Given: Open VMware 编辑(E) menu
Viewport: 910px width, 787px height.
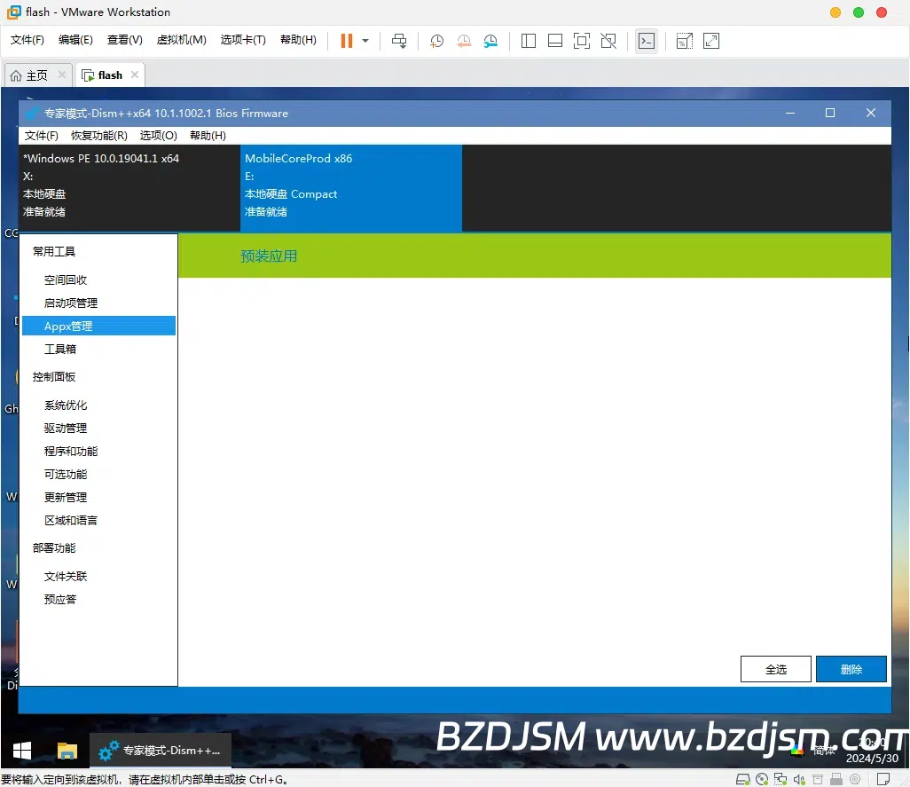Looking at the screenshot, I should click(75, 39).
